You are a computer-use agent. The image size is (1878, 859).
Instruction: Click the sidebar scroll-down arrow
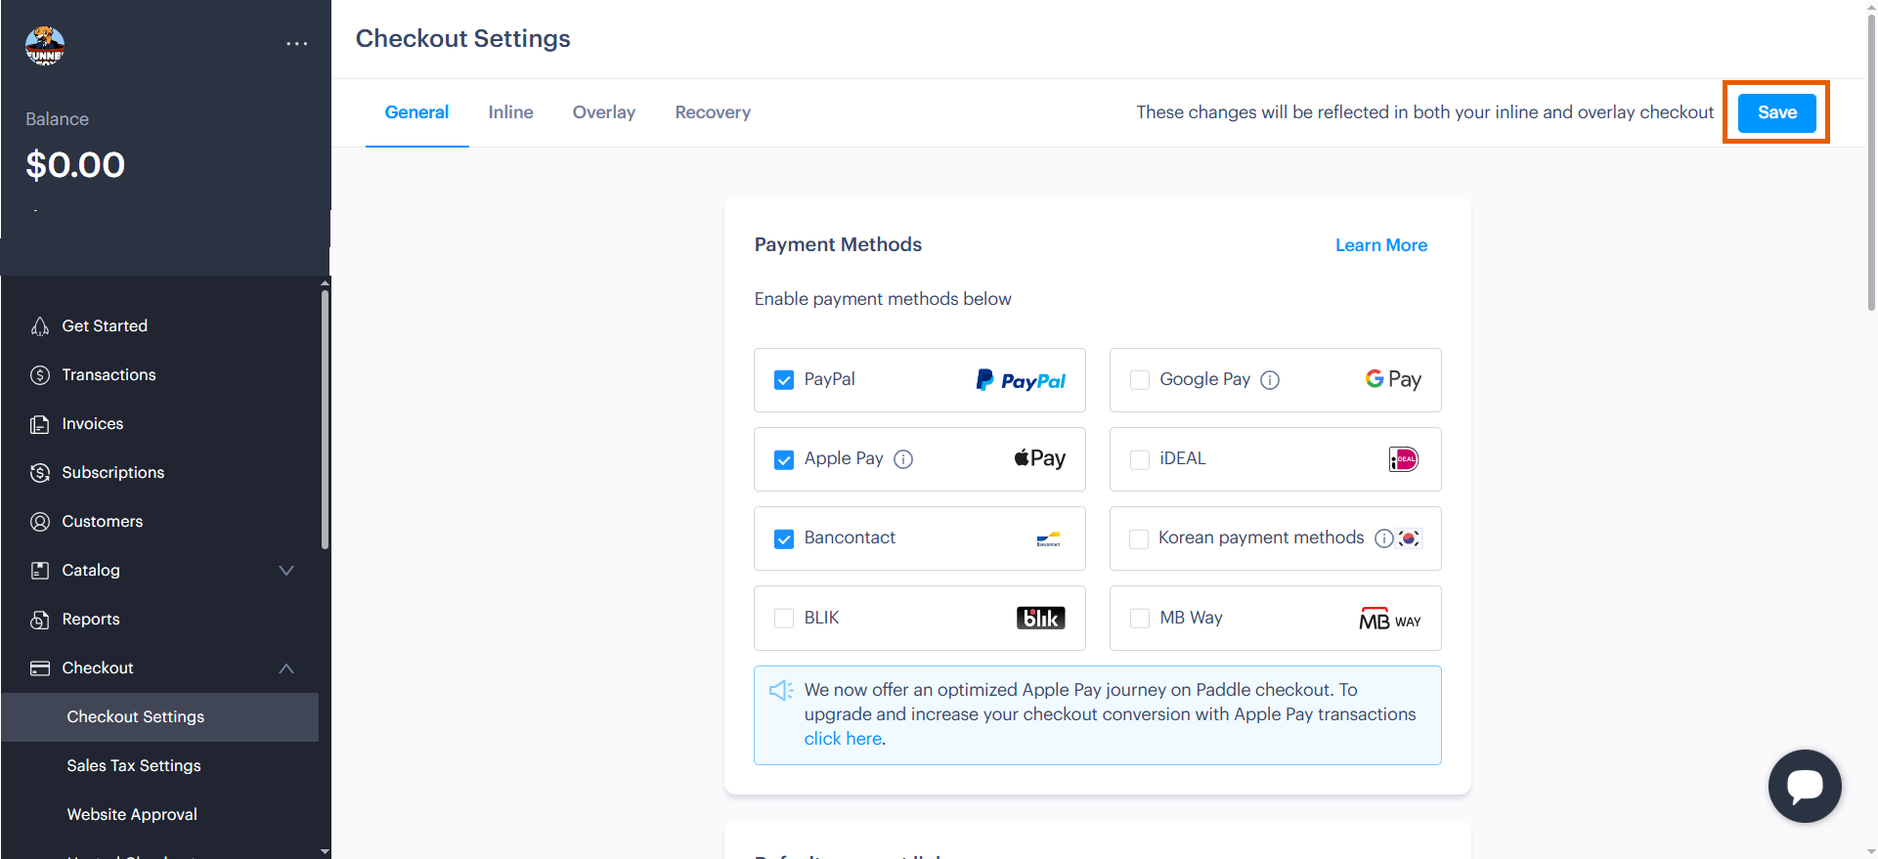tap(325, 851)
